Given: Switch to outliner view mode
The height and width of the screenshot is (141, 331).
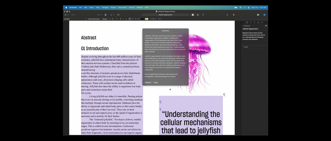Looking at the screenshot, I should click(203, 15).
